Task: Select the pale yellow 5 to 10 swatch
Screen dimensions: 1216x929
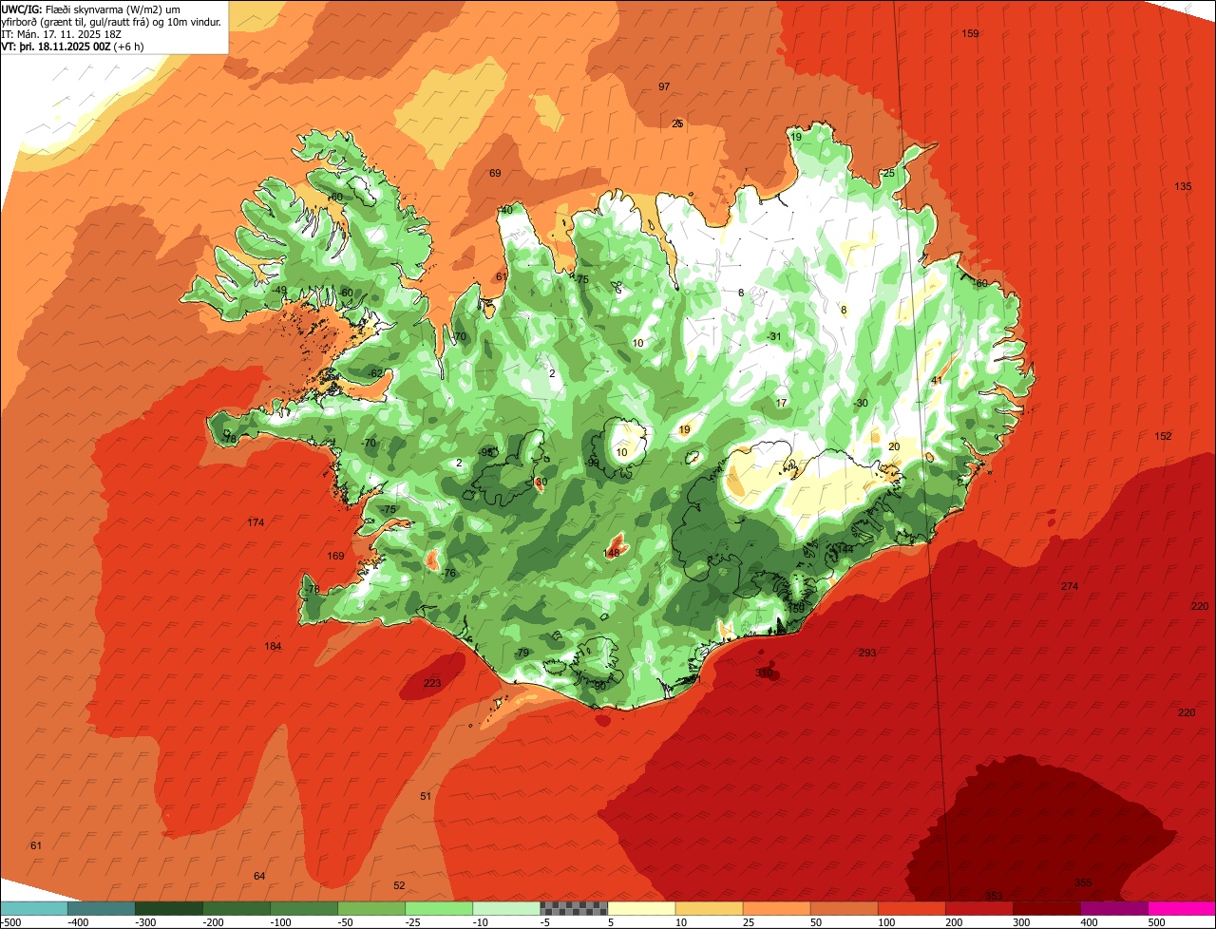Action: point(640,908)
